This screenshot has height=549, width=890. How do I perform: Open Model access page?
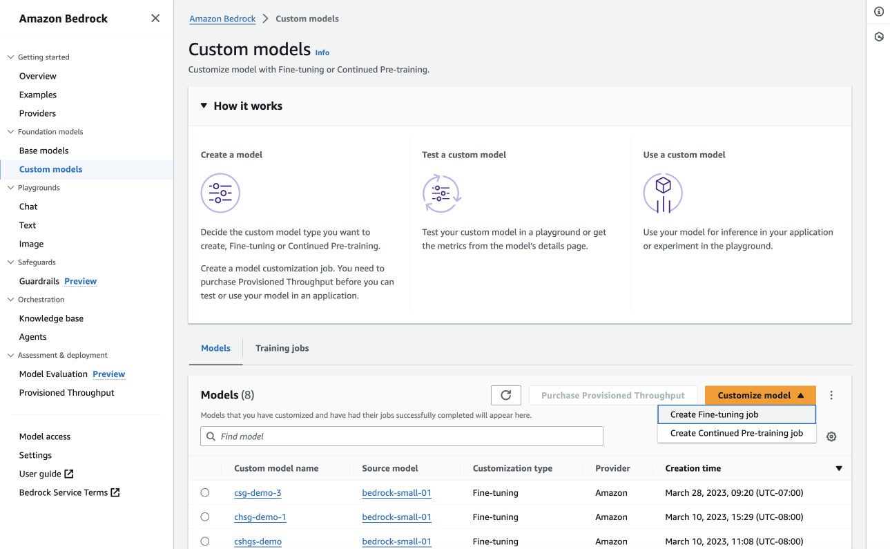(x=45, y=436)
